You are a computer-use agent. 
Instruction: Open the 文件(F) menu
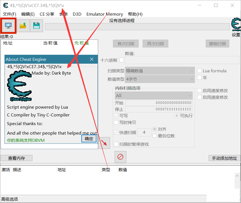click(x=10, y=14)
